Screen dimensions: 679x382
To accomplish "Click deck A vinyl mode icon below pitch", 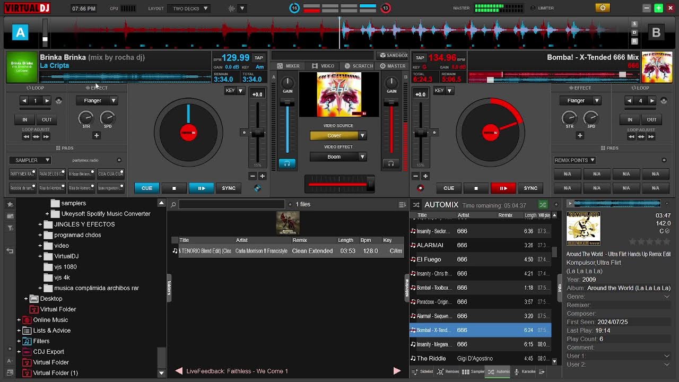I will 257,188.
